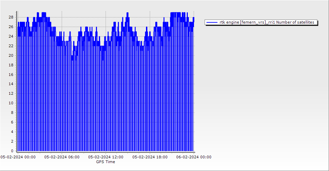Click the y-axis label '28'
The height and width of the screenshot is (171, 329).
11,17
